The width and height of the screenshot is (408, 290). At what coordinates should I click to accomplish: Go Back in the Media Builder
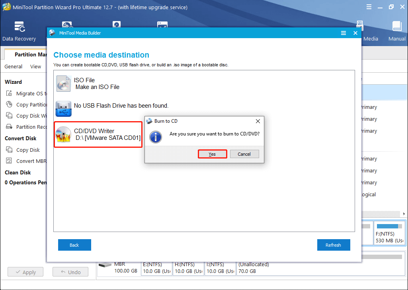point(74,245)
